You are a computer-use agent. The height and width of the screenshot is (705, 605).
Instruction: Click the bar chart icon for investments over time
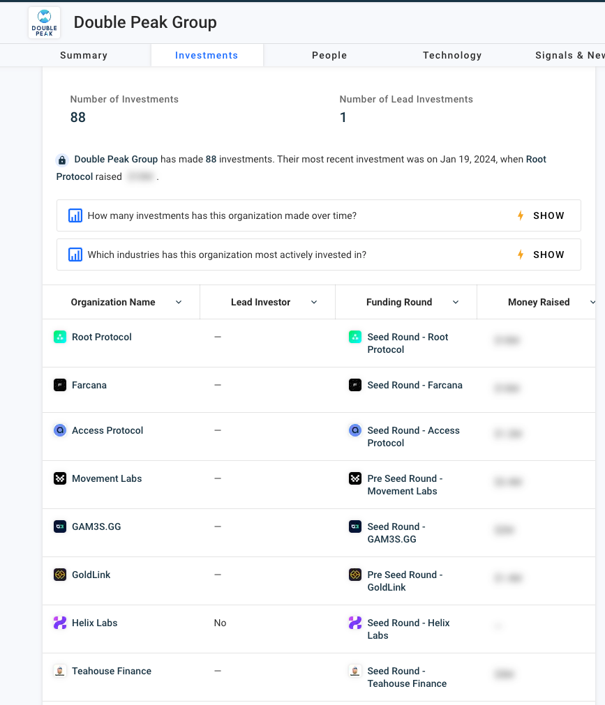(x=75, y=215)
